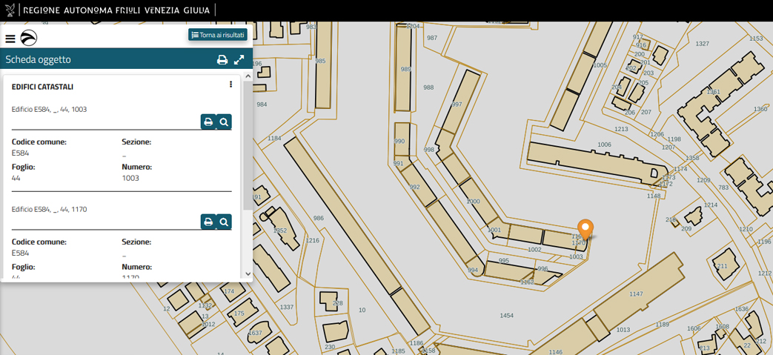Open the hamburger main menu
This screenshot has width=773, height=355.
pos(10,39)
